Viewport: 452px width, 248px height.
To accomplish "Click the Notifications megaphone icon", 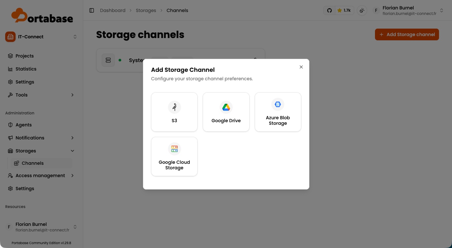I will coord(10,138).
